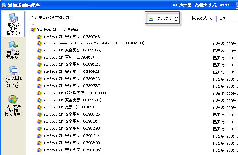Select Windows XP 修补程序包 - KB873339 entry
Screen dimensions: 238x155
[74, 93]
